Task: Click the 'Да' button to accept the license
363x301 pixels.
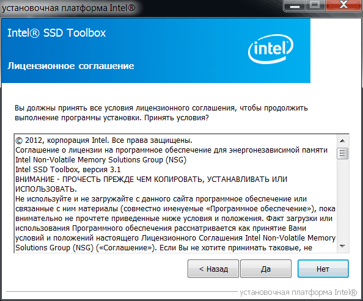Action: tap(266, 269)
